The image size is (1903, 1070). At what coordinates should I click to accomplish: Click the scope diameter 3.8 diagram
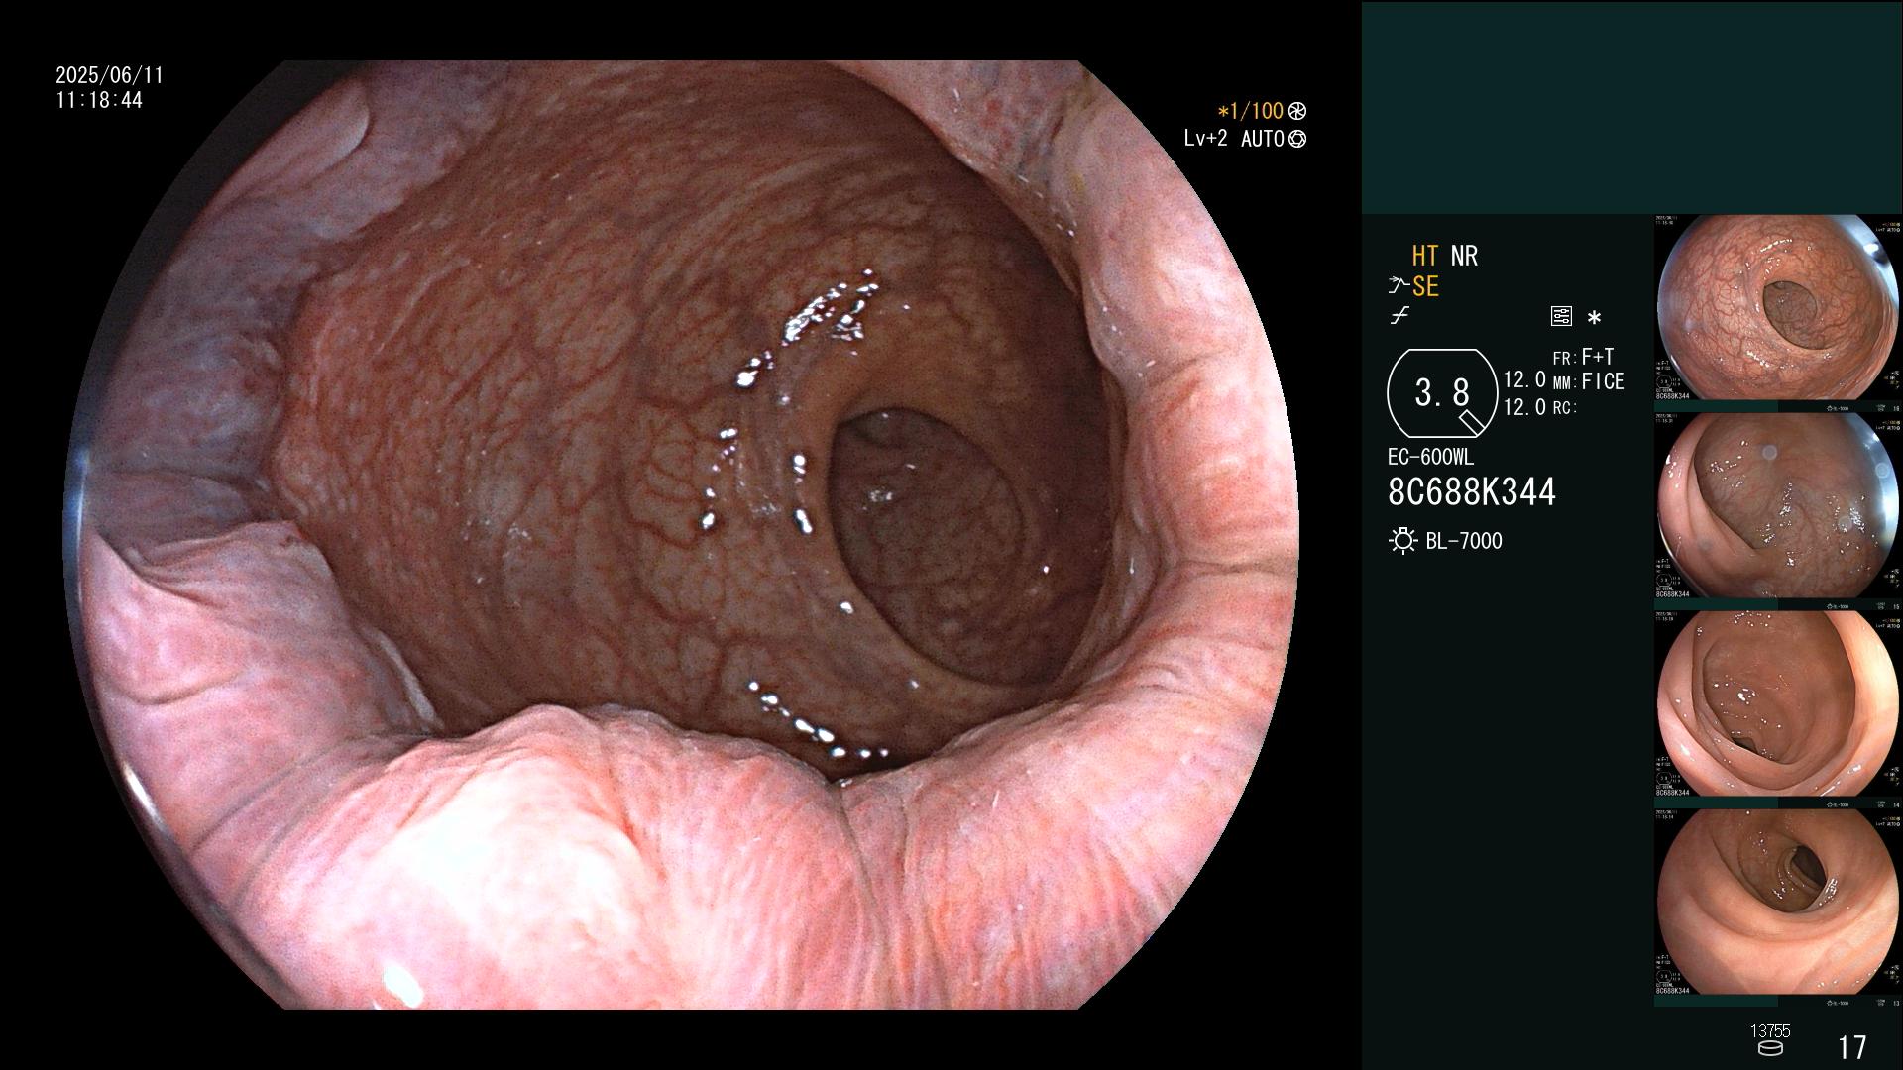point(1442,393)
